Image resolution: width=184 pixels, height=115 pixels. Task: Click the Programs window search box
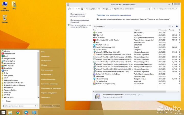pyautogui.click(x=165, y=9)
